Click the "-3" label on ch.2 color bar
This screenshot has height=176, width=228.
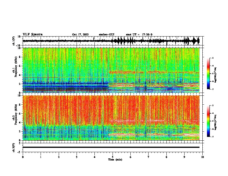[212, 106]
